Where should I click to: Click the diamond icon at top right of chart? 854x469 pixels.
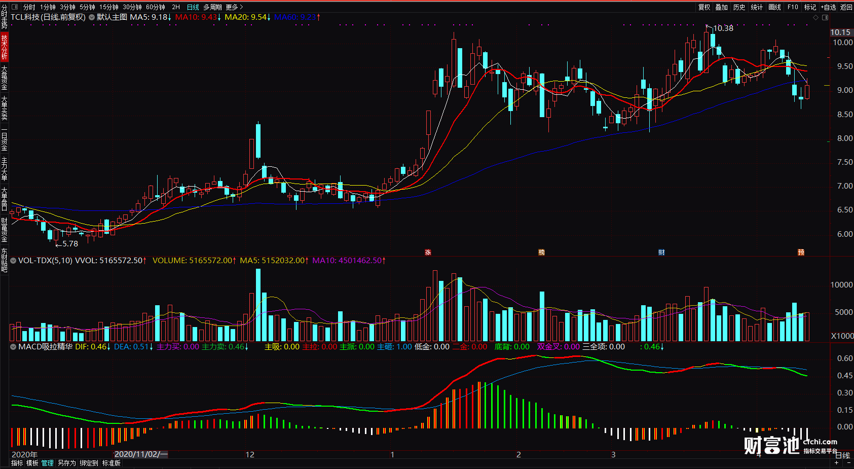tap(815, 17)
